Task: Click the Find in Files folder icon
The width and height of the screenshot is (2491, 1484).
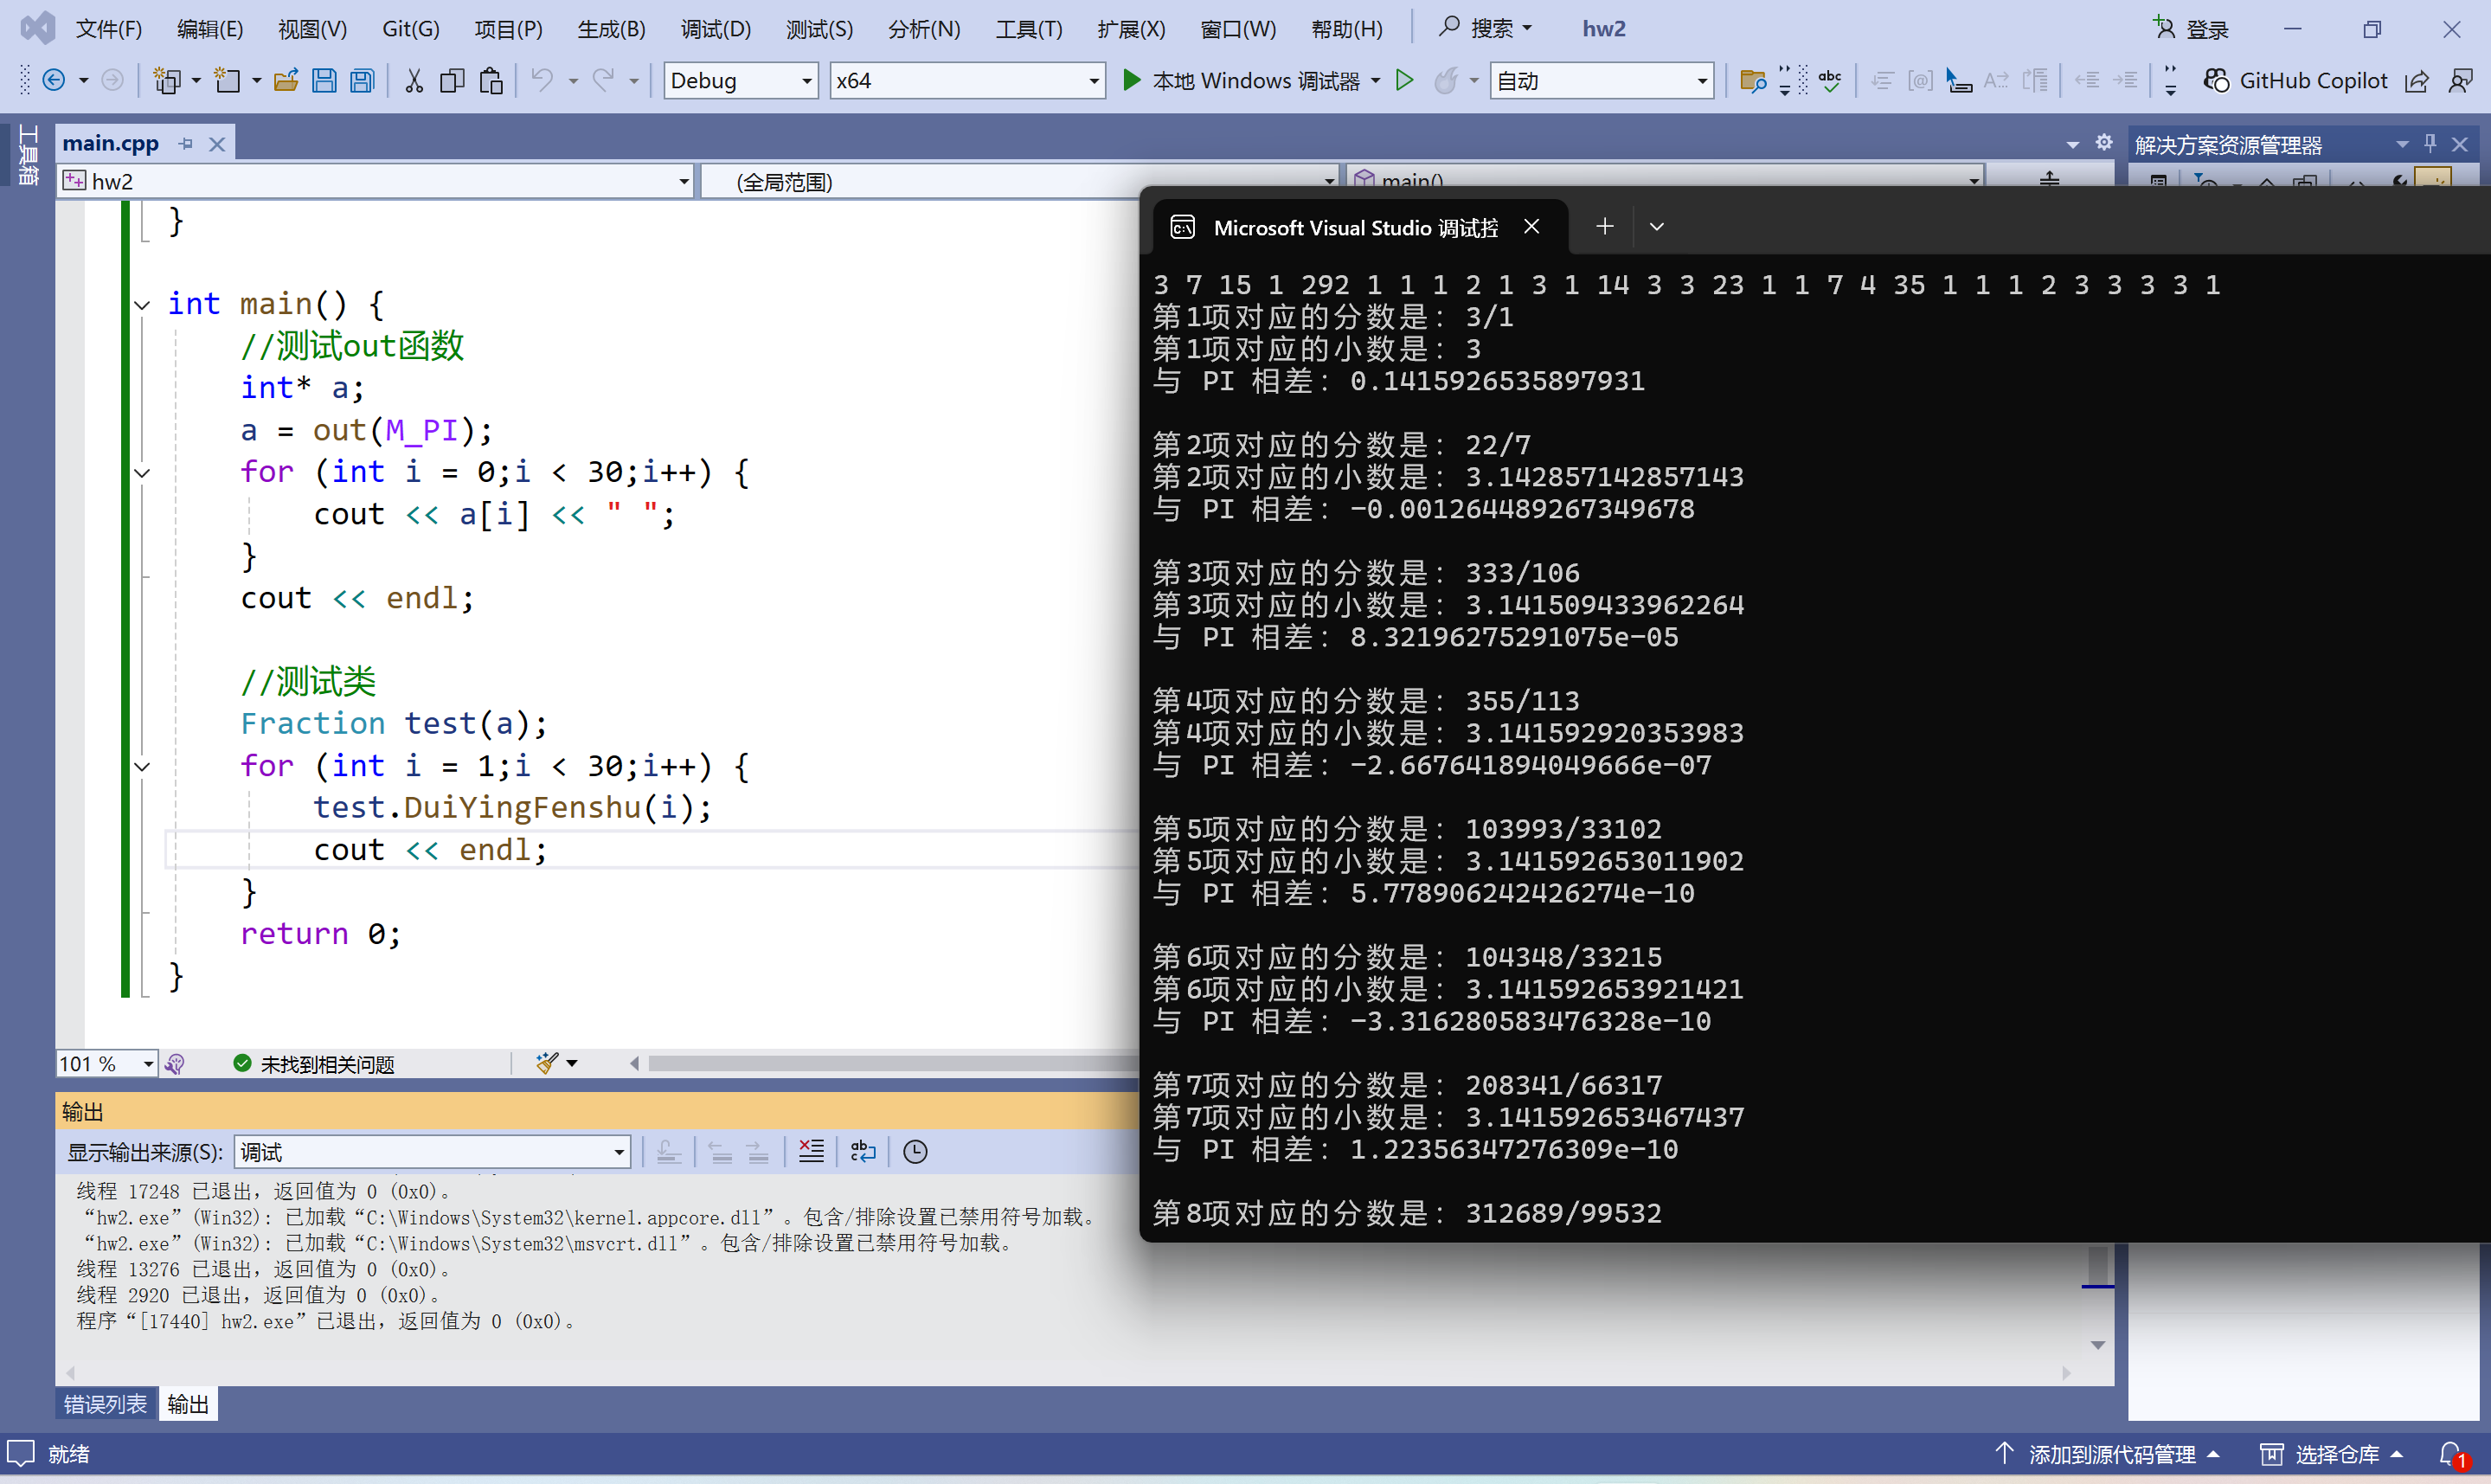Action: point(1752,80)
